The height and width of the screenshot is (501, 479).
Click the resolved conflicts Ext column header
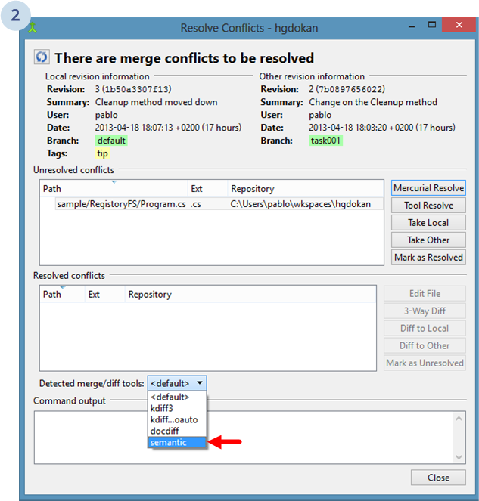pyautogui.click(x=104, y=294)
